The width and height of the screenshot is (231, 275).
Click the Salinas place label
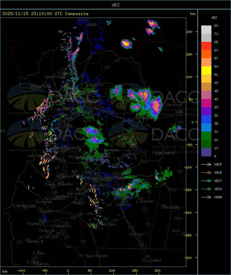pyautogui.click(x=74, y=193)
